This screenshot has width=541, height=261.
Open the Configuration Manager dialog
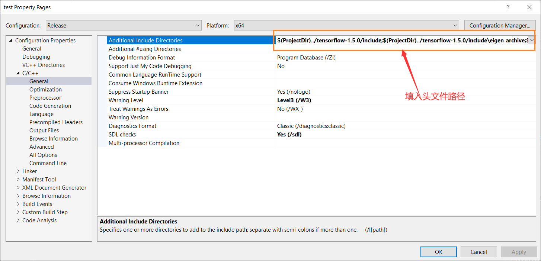(x=500, y=25)
